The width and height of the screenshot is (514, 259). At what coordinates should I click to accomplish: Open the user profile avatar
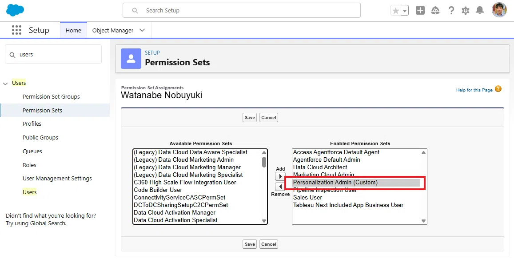coord(499,10)
